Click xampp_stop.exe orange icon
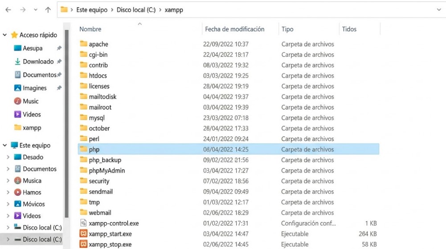The height and width of the screenshot is (249, 446). click(x=83, y=244)
